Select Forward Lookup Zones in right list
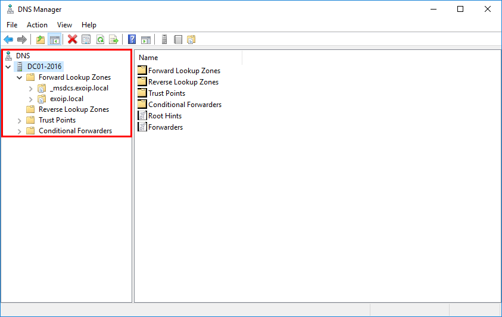This screenshot has height=317, width=502. (x=184, y=71)
